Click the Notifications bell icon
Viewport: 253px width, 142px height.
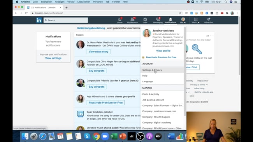[170, 20]
